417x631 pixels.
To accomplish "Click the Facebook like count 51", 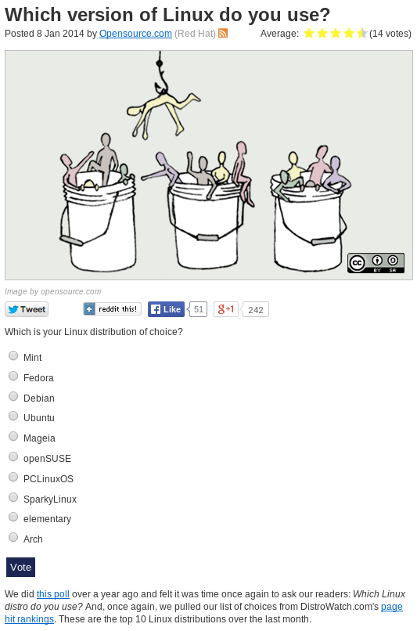I will tap(198, 309).
